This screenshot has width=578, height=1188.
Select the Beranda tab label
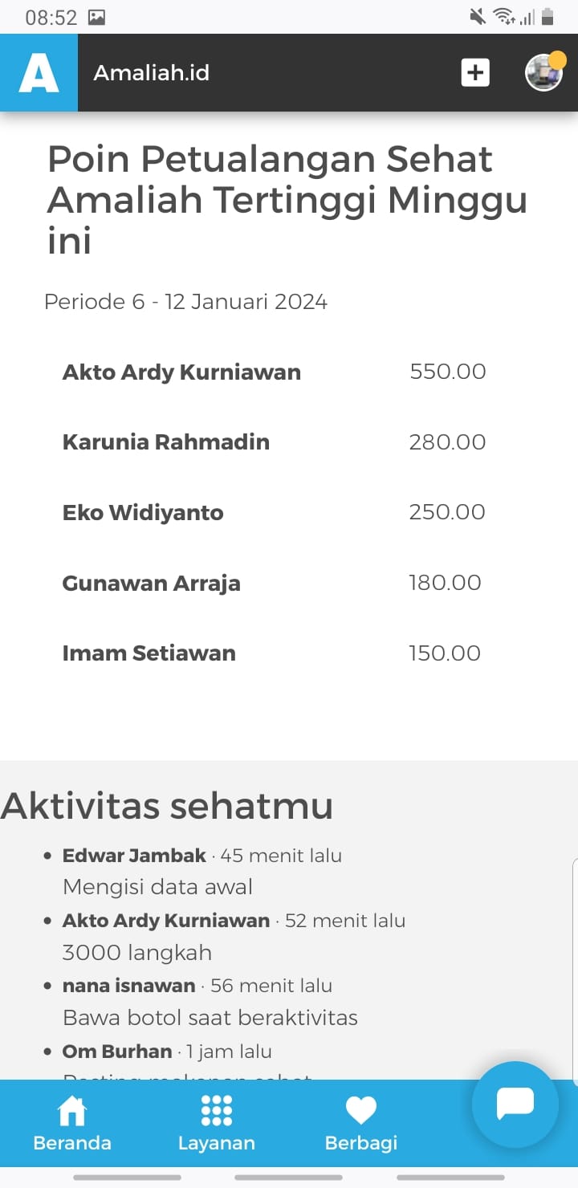[x=72, y=1143]
